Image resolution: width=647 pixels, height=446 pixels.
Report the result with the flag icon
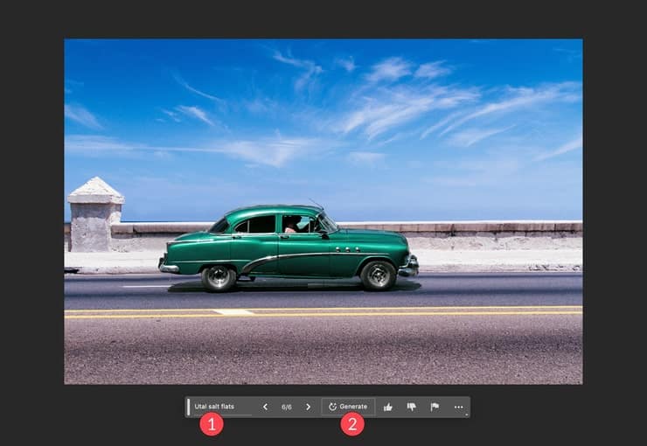(435, 408)
